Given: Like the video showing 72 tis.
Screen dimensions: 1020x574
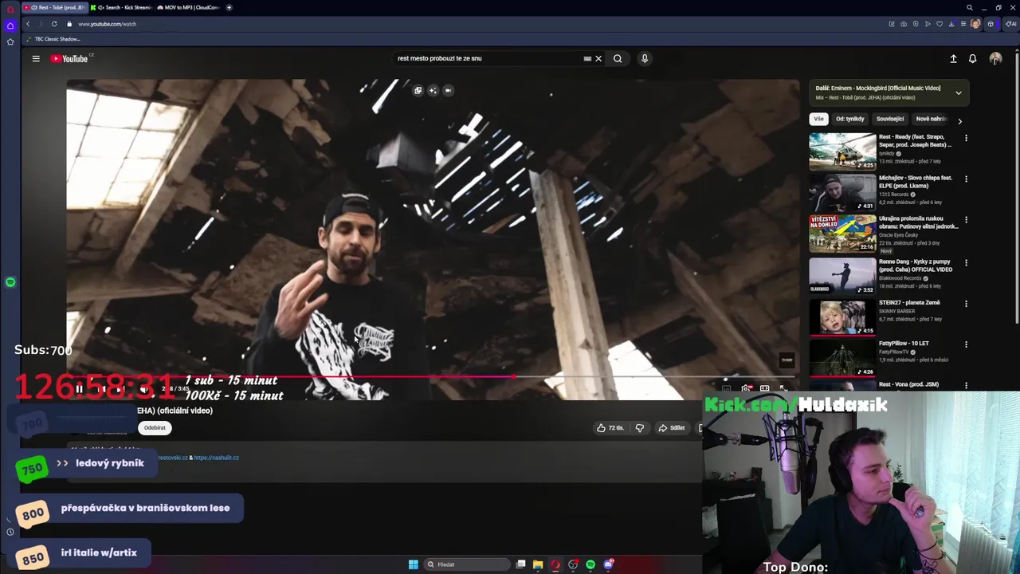Looking at the screenshot, I should click(610, 428).
